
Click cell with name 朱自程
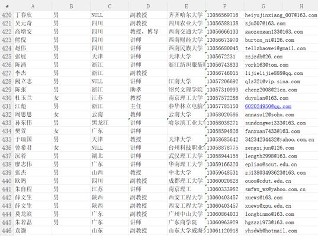24,189
